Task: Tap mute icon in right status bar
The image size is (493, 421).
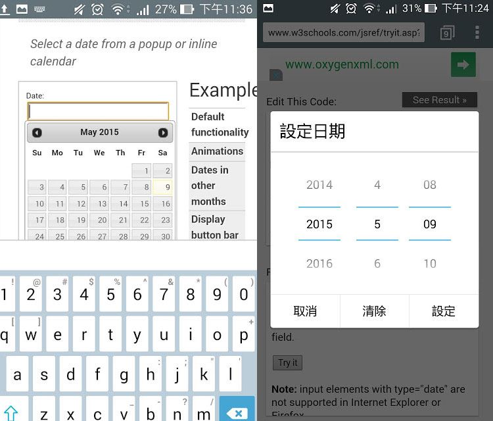Action: click(x=335, y=9)
